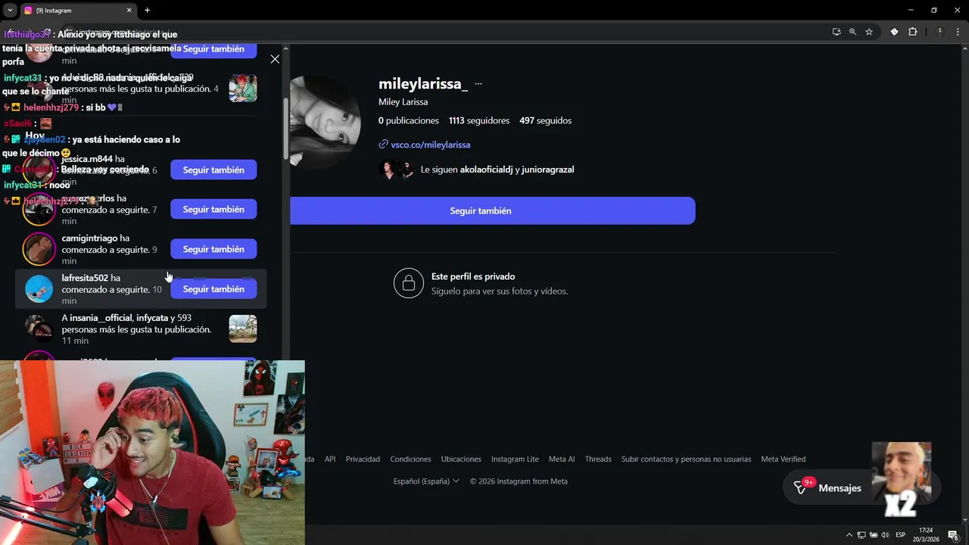The width and height of the screenshot is (969, 545).
Task: Open the Ubicaciones footer link
Action: (x=461, y=459)
